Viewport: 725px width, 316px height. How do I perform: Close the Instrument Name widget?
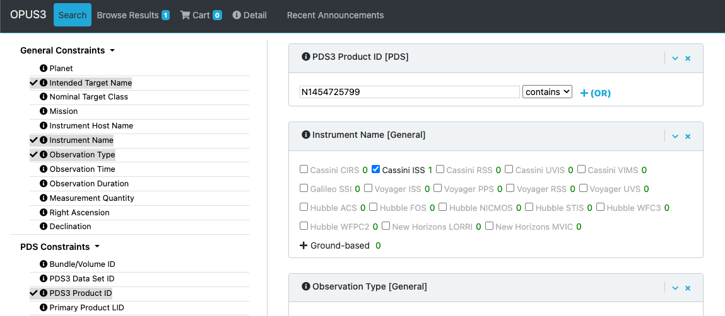(x=688, y=136)
